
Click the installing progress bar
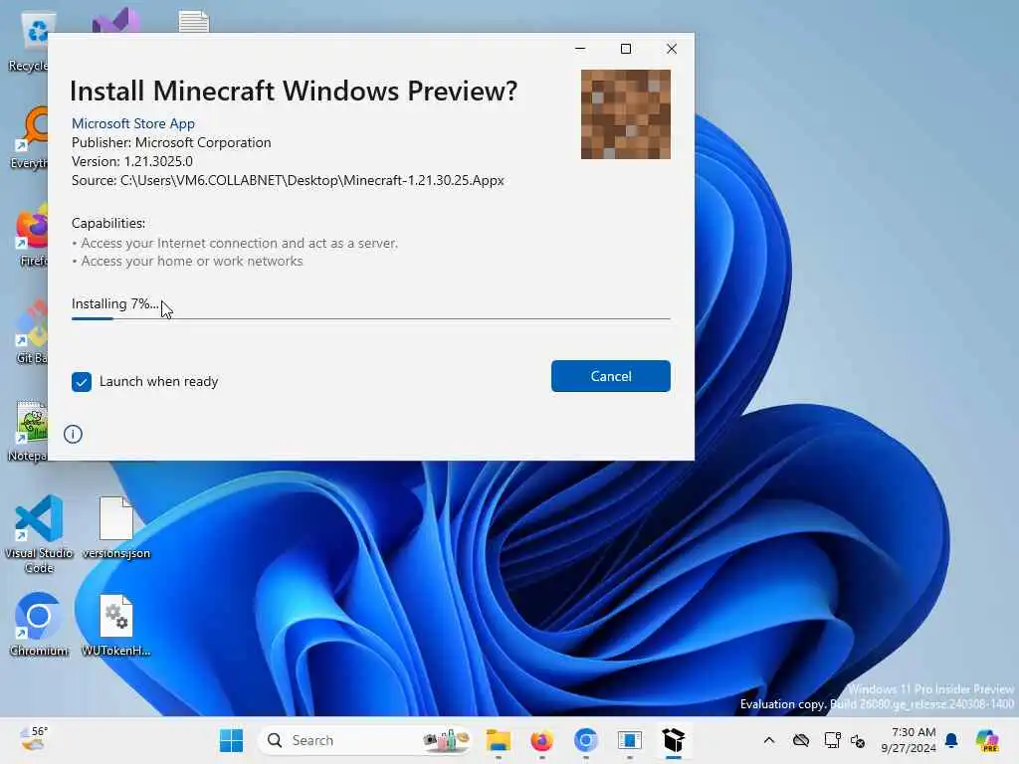click(370, 318)
